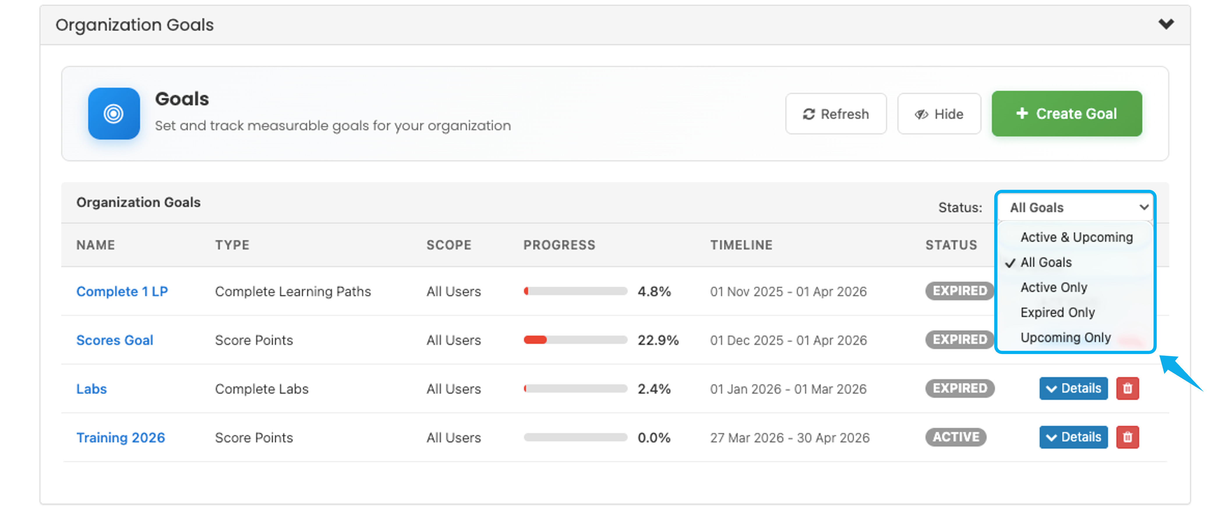The image size is (1221, 507).
Task: Select Active & Upcoming filter option
Action: (1077, 237)
